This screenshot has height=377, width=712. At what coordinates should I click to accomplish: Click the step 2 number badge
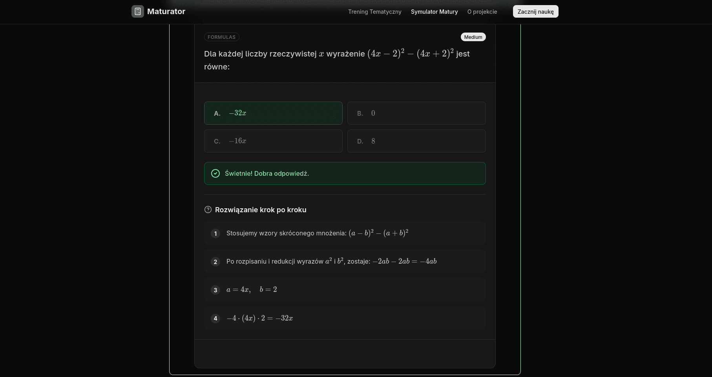[215, 261]
